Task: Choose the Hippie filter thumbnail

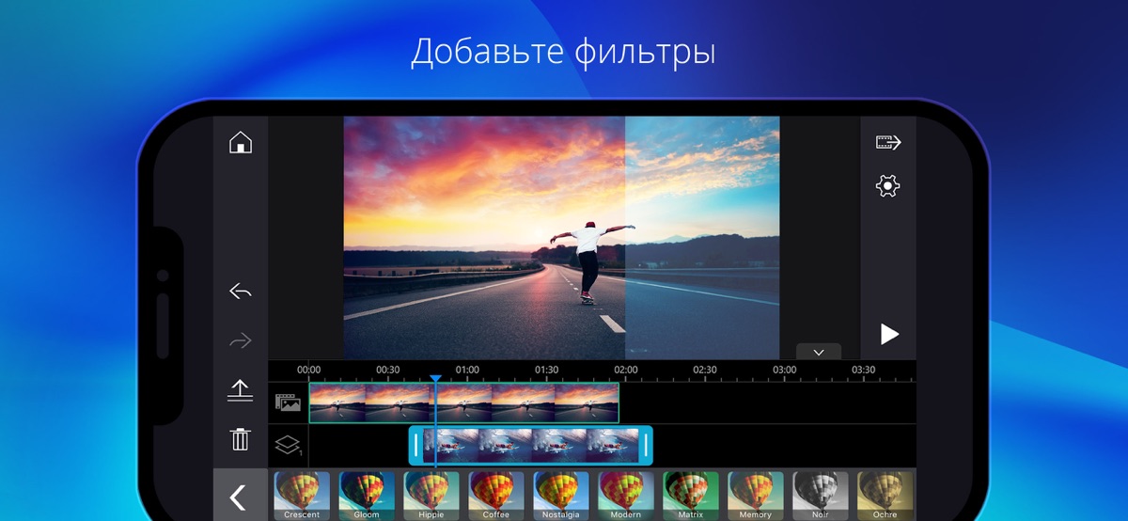Action: (x=431, y=495)
